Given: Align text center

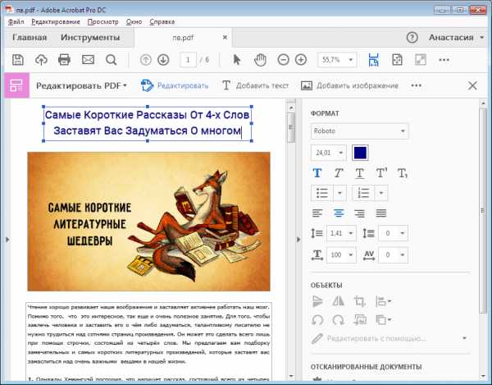Looking at the screenshot, I should pyautogui.click(x=338, y=213).
